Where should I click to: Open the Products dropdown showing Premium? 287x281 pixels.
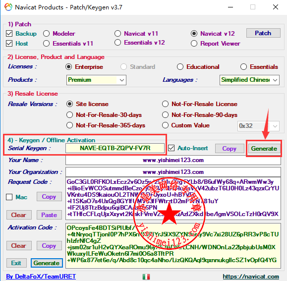point(96,80)
